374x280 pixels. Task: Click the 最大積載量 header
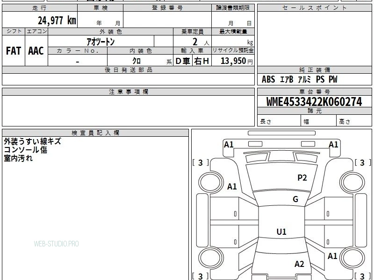point(233,32)
